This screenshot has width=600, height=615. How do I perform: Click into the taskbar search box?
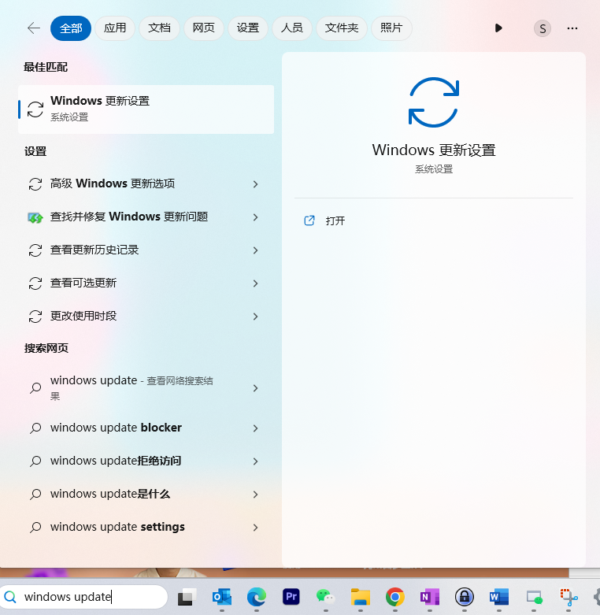[x=84, y=597]
